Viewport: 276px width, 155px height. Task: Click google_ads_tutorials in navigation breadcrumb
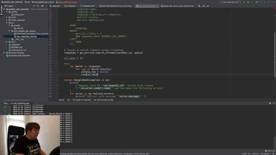click(x=12, y=2)
